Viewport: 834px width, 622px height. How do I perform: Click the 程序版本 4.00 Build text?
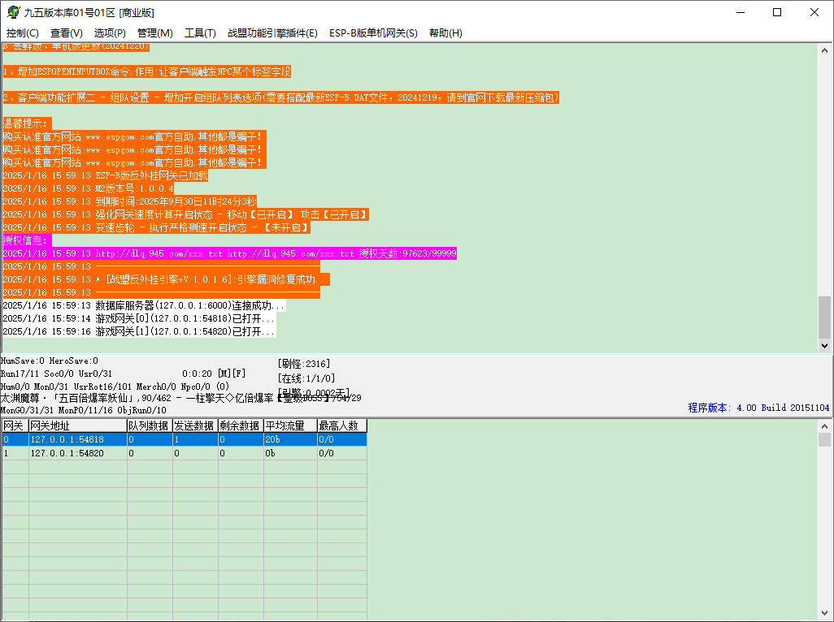[x=758, y=408]
